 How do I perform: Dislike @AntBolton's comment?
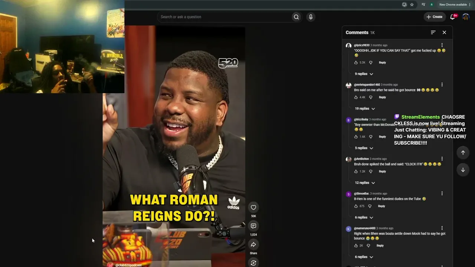[x=370, y=171]
